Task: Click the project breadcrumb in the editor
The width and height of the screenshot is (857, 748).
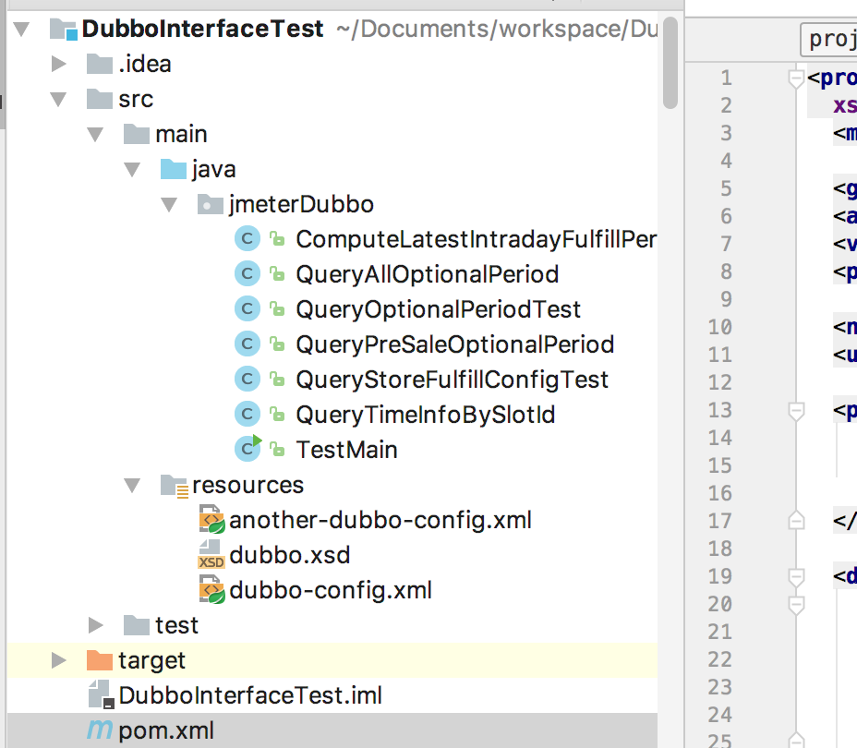Action: tap(829, 40)
